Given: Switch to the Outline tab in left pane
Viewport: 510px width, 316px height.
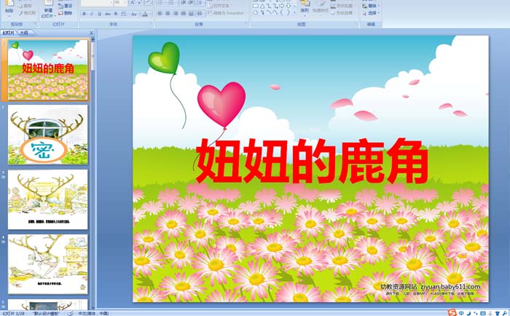Looking at the screenshot, I should [x=24, y=33].
